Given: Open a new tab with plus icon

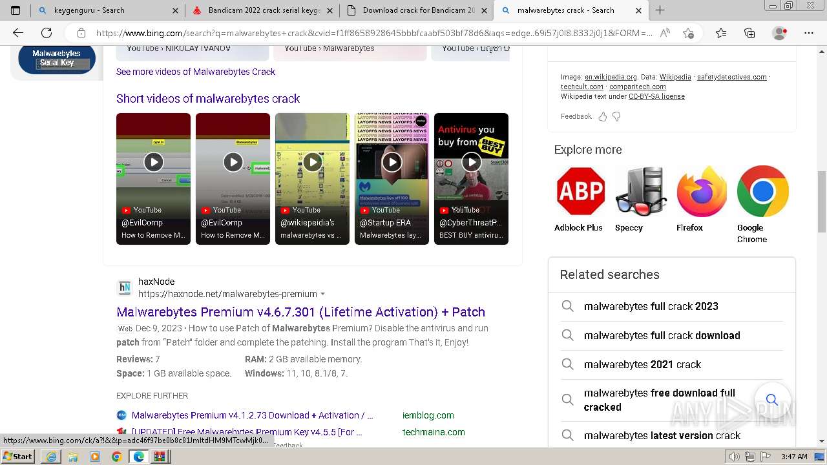Looking at the screenshot, I should click(660, 10).
